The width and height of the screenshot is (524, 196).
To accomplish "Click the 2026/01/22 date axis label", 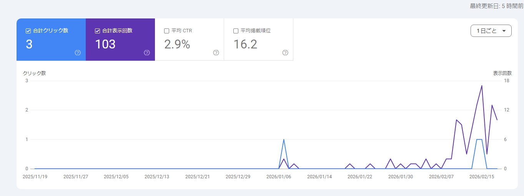I will (360, 177).
